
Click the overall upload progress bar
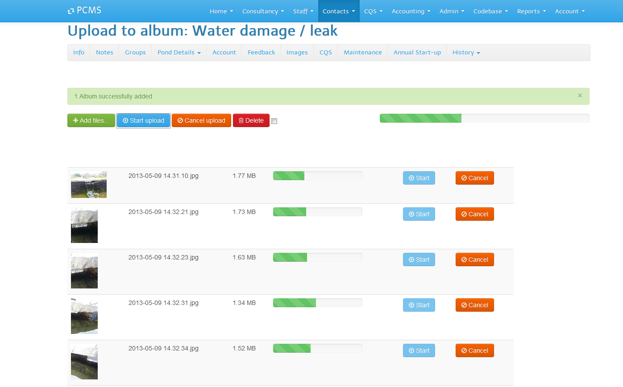point(484,118)
